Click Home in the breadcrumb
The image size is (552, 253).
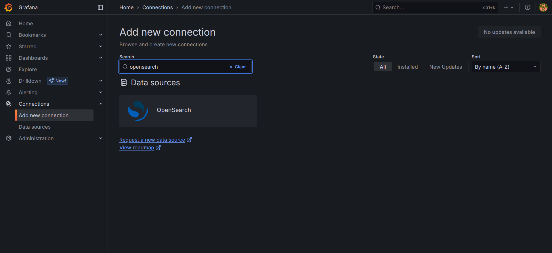coord(127,7)
